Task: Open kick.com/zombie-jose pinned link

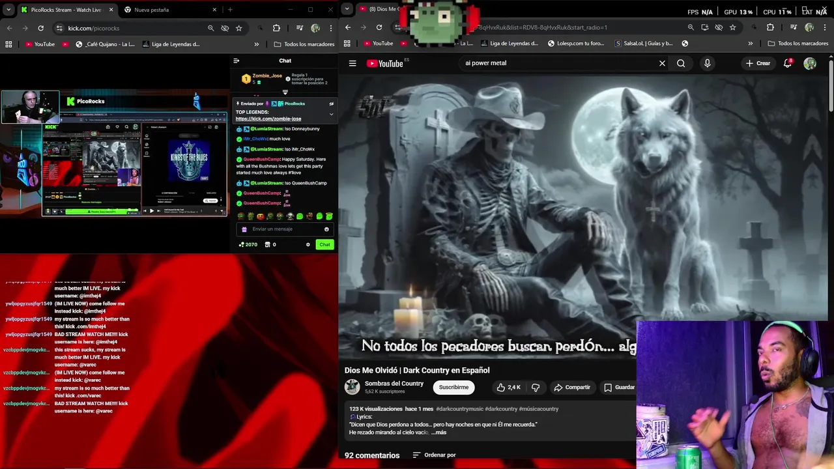Action: point(268,119)
